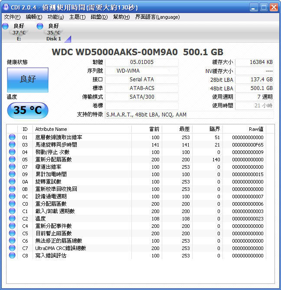The height and width of the screenshot is (290, 281).
Task: Open the 文件(F) menu
Action: pos(12,17)
